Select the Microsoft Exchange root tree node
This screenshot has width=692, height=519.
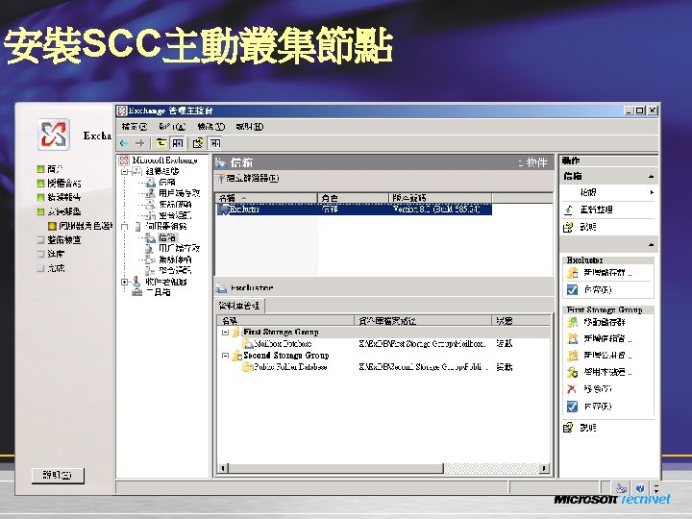pos(164,161)
